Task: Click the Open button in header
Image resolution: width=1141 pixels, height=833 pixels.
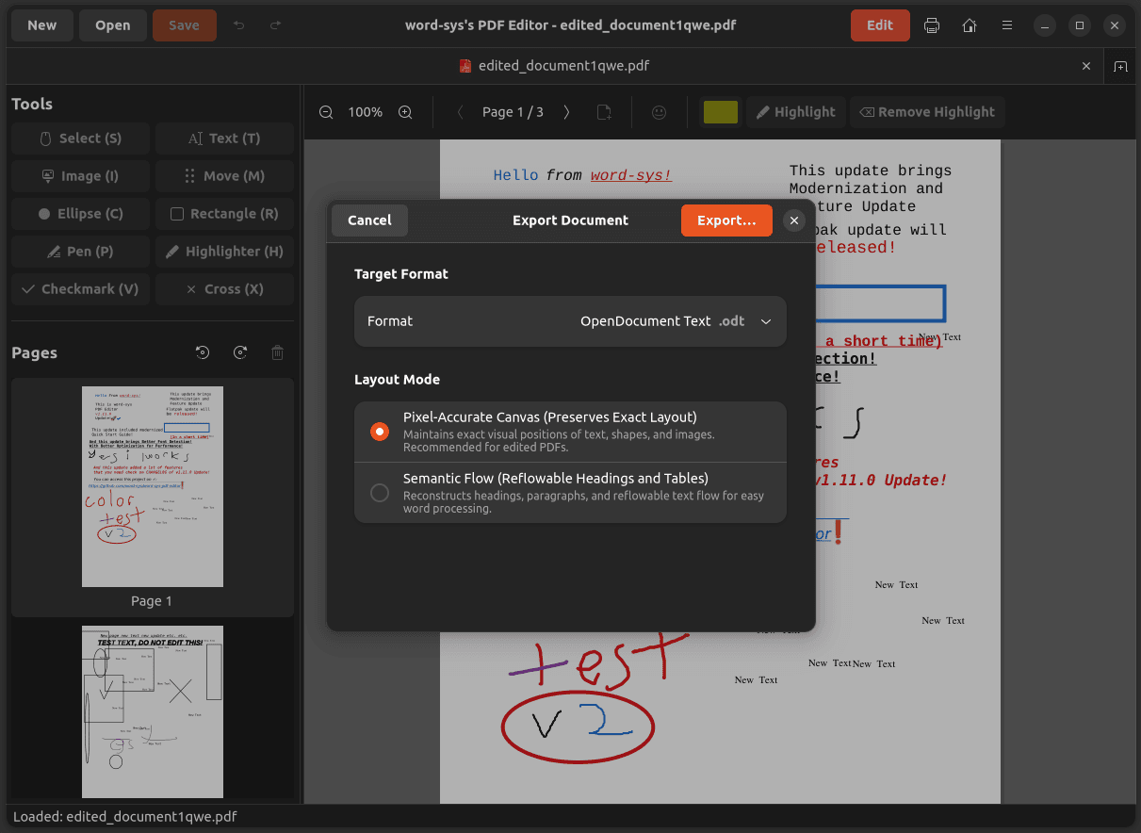Action: click(112, 25)
